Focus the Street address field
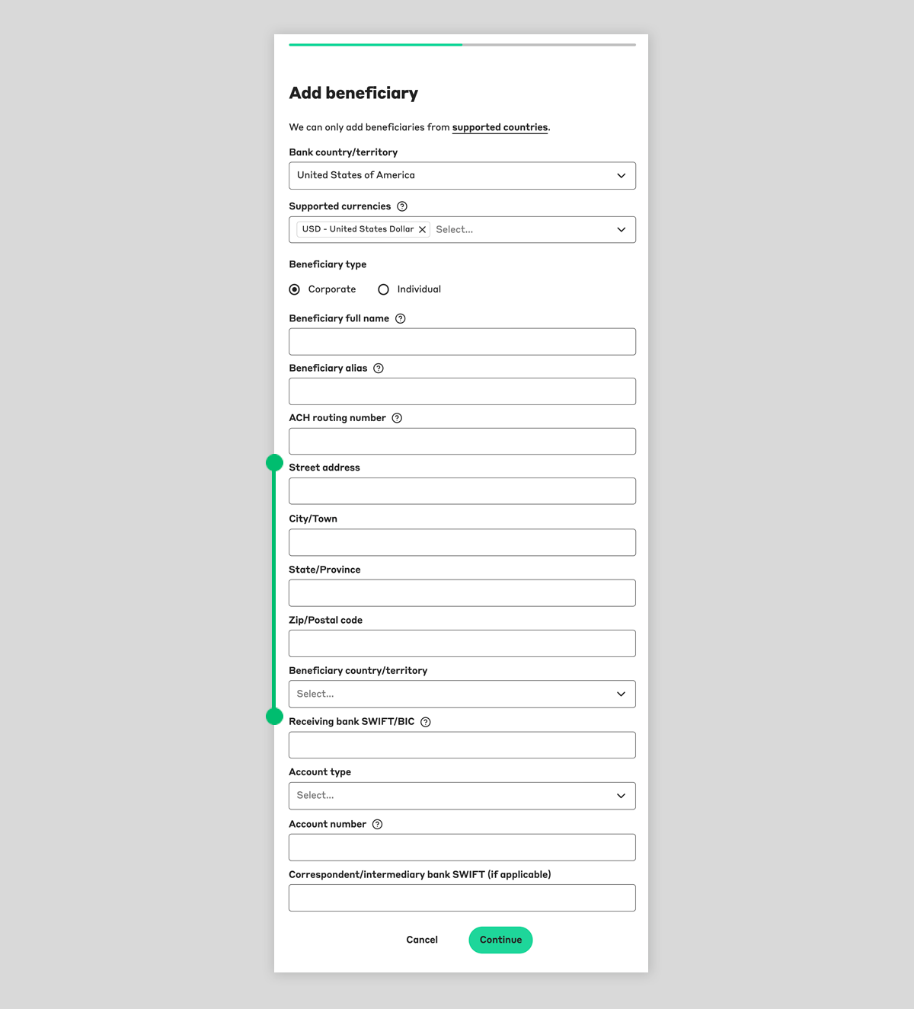Screen dimensions: 914x1009 coord(462,491)
